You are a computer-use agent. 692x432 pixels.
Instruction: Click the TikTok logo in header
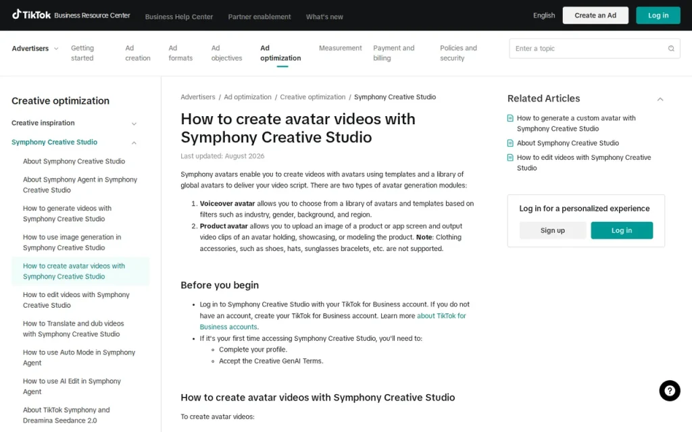point(31,15)
